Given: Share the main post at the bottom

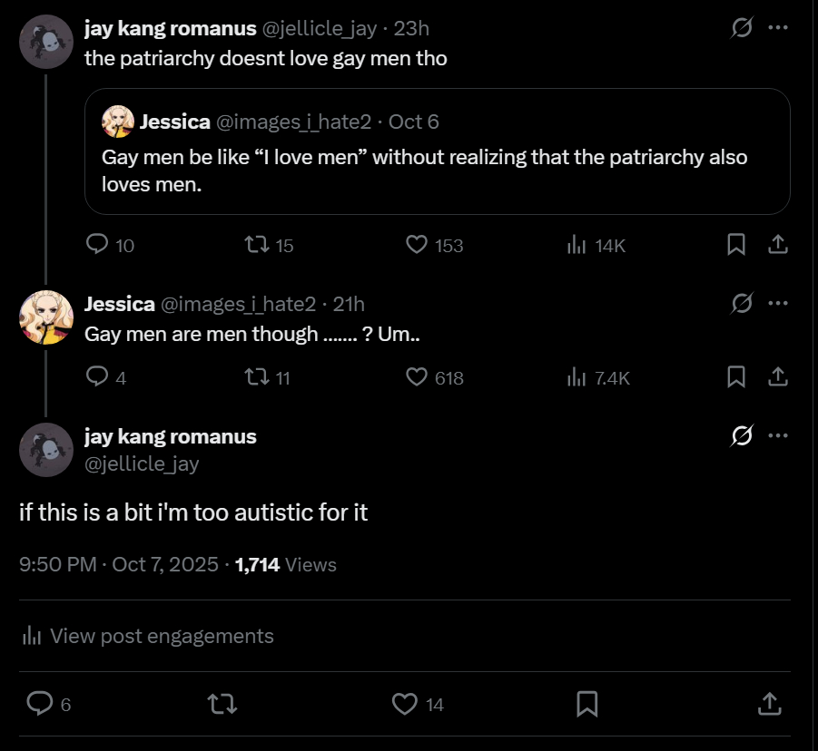Looking at the screenshot, I should pos(768,703).
